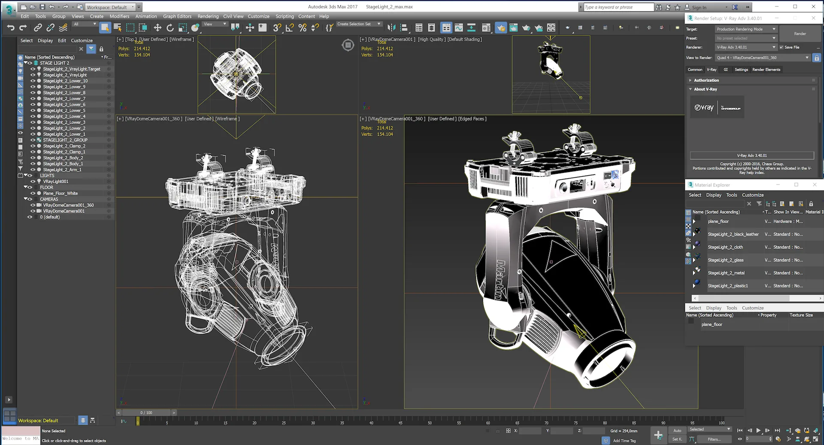Undo last action with toolbar arrow

point(11,28)
